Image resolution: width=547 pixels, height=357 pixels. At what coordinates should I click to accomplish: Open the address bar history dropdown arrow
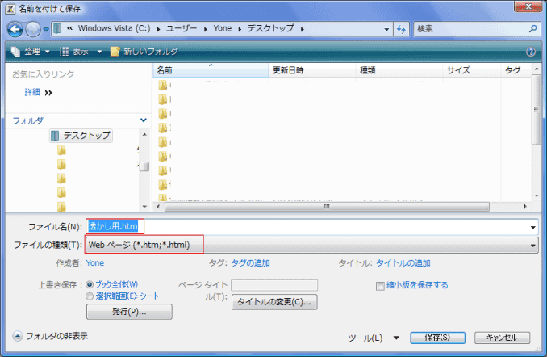386,29
